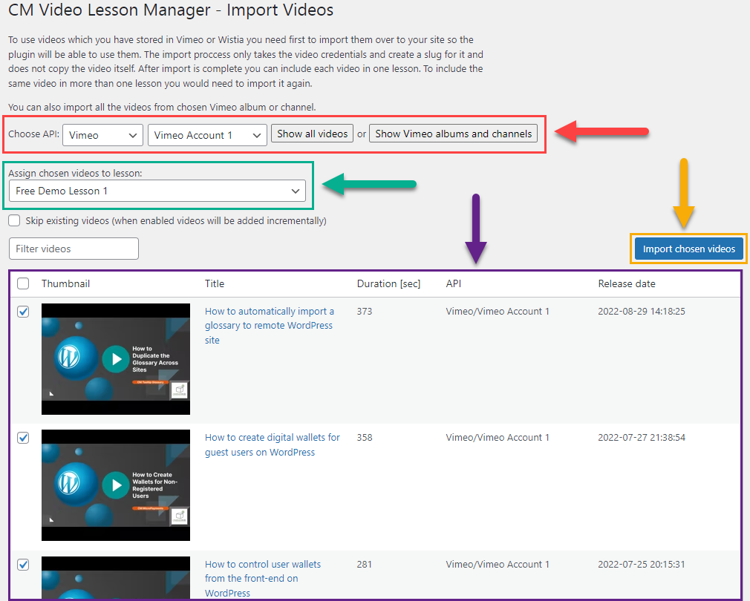
Task: Click the Release date column header
Action: coord(627,283)
